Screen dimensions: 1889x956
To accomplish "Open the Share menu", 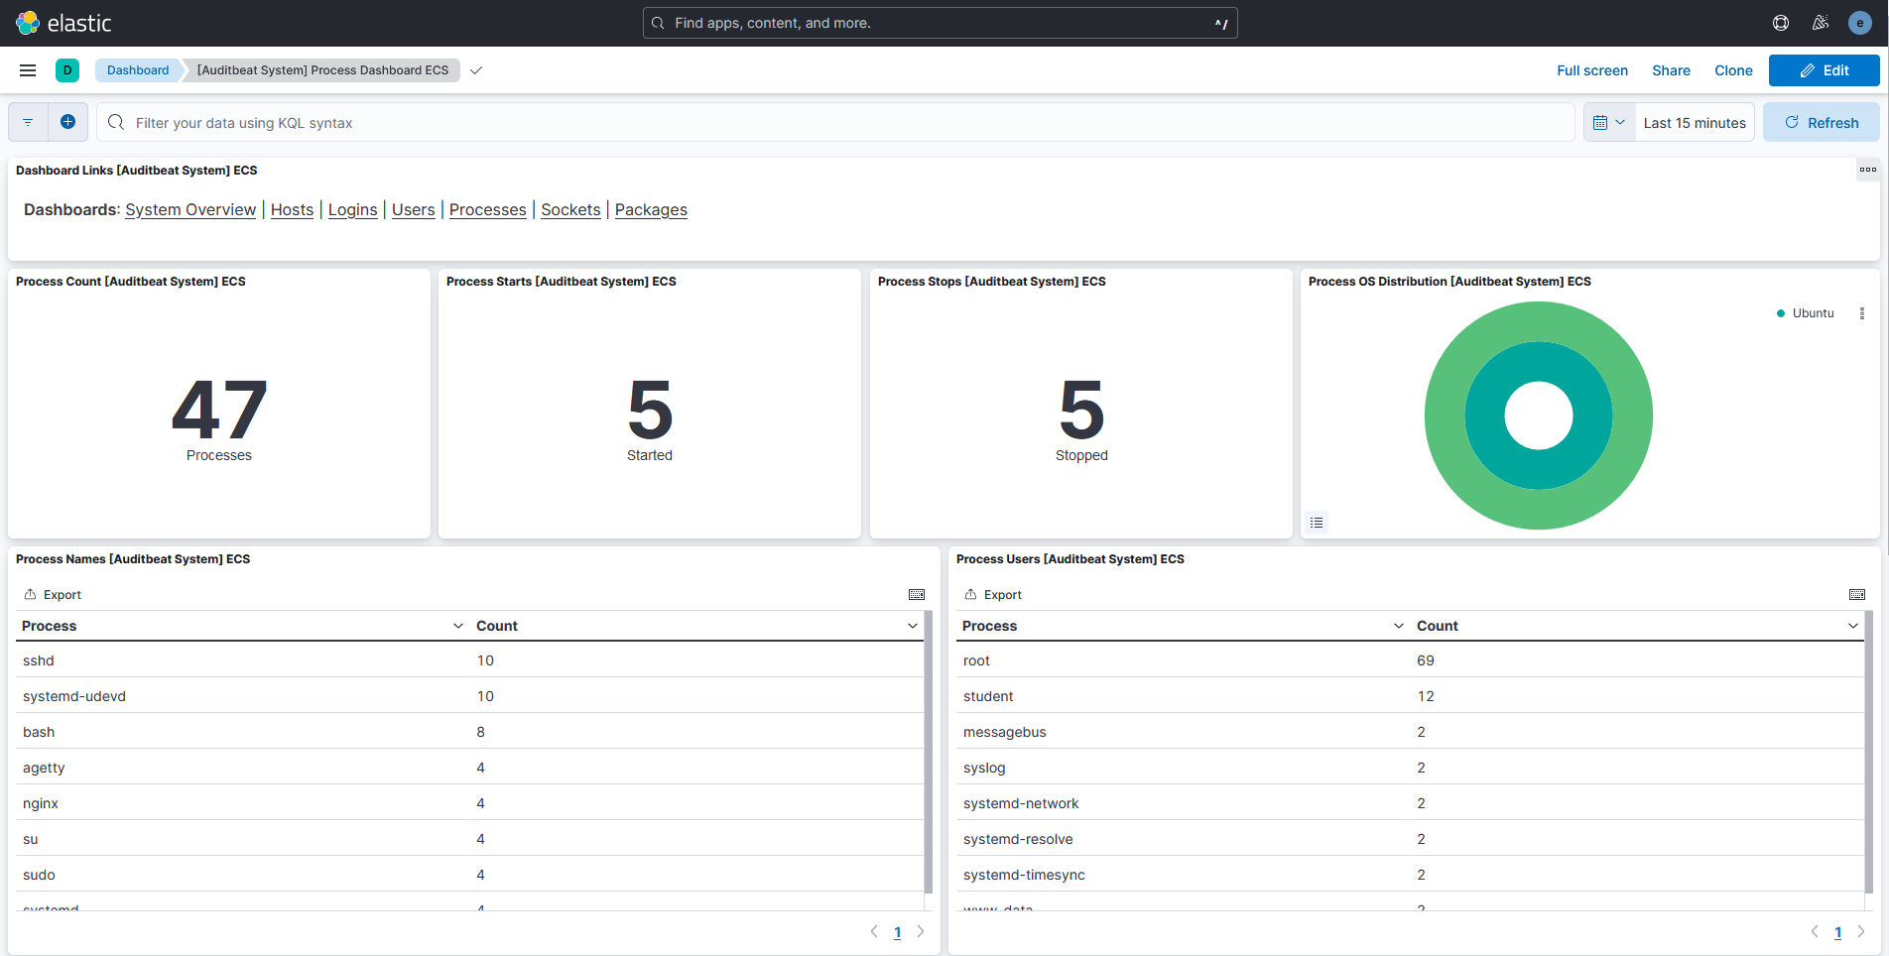I will click(x=1671, y=70).
